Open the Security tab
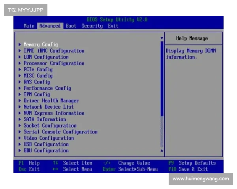237x189 pixels. [92, 26]
